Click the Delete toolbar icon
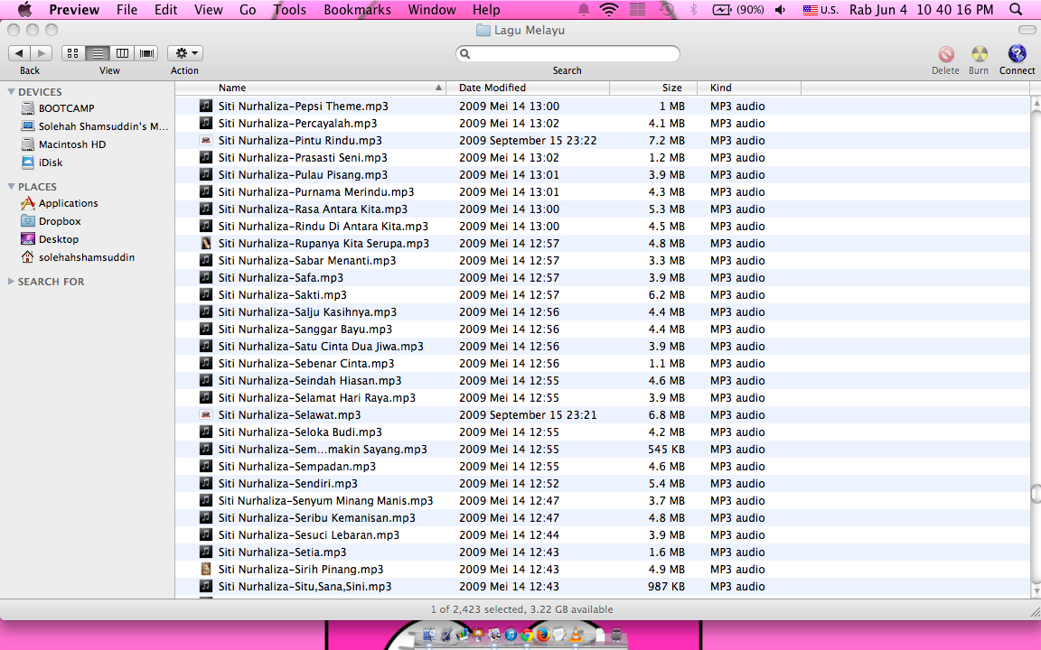Screen dimensions: 1041x650 pos(946,54)
